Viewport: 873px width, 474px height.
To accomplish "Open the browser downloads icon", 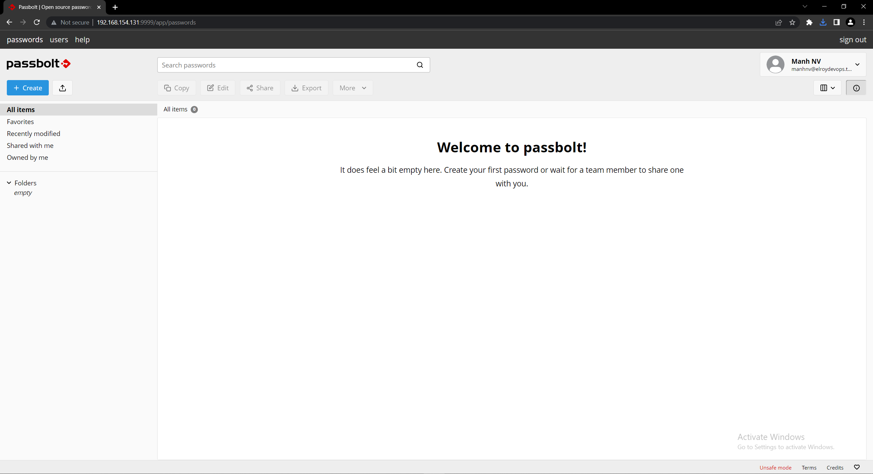I will [x=823, y=22].
